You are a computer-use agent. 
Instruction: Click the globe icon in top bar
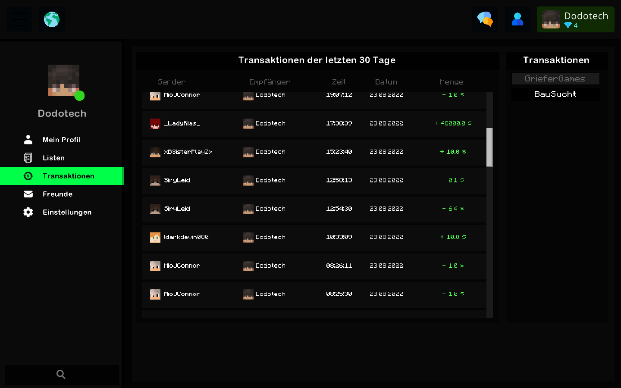click(52, 19)
